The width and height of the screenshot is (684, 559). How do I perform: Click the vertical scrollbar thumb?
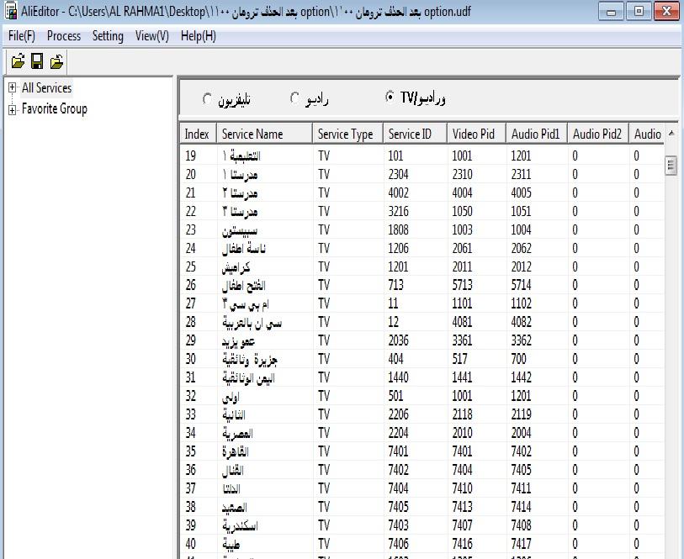671,165
